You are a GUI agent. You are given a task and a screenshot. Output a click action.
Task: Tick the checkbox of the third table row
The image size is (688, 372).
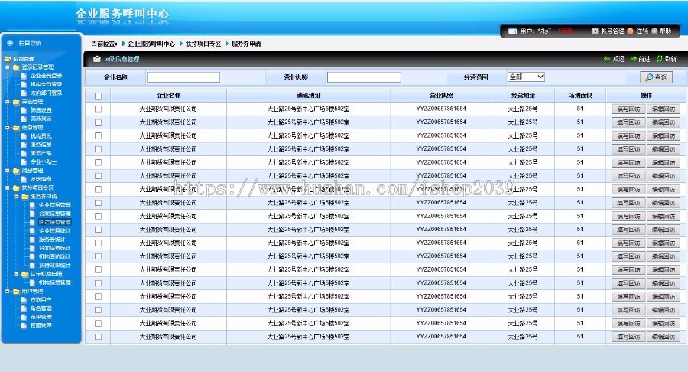pos(99,135)
